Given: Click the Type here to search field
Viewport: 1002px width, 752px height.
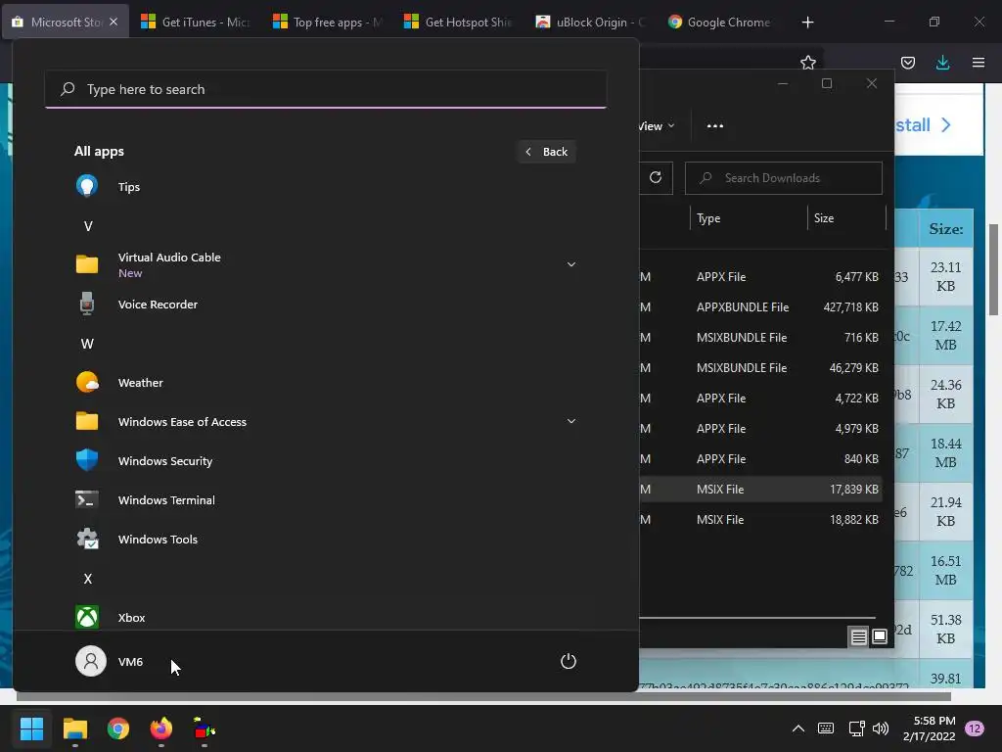Looking at the screenshot, I should [x=326, y=89].
